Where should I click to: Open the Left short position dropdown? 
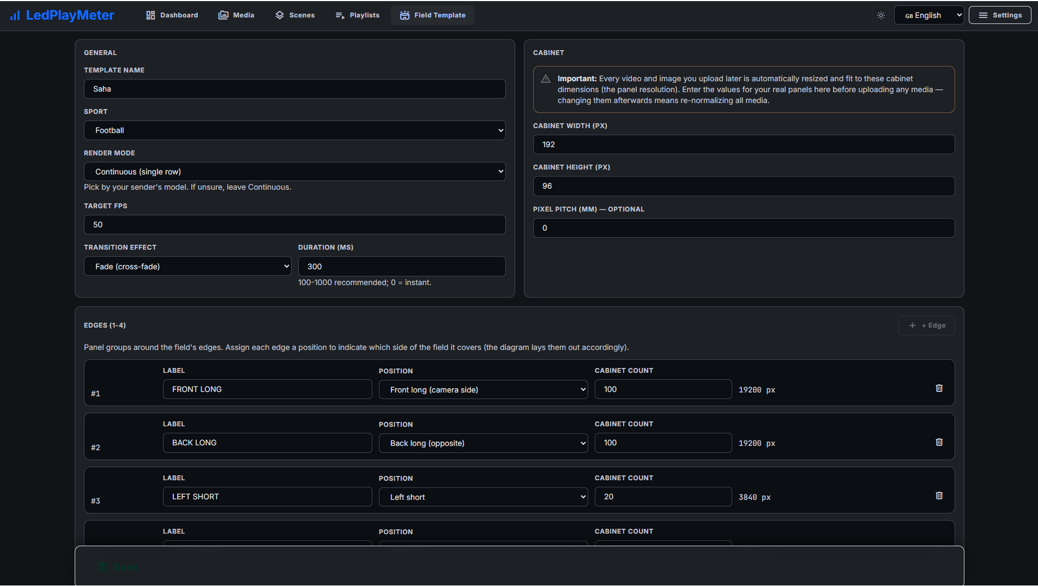pyautogui.click(x=484, y=497)
